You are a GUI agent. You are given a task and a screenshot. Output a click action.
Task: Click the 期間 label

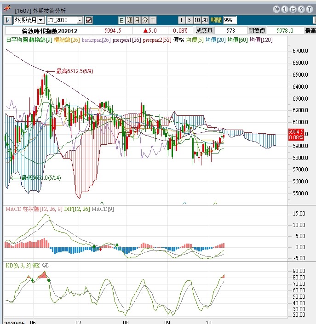coord(216,20)
